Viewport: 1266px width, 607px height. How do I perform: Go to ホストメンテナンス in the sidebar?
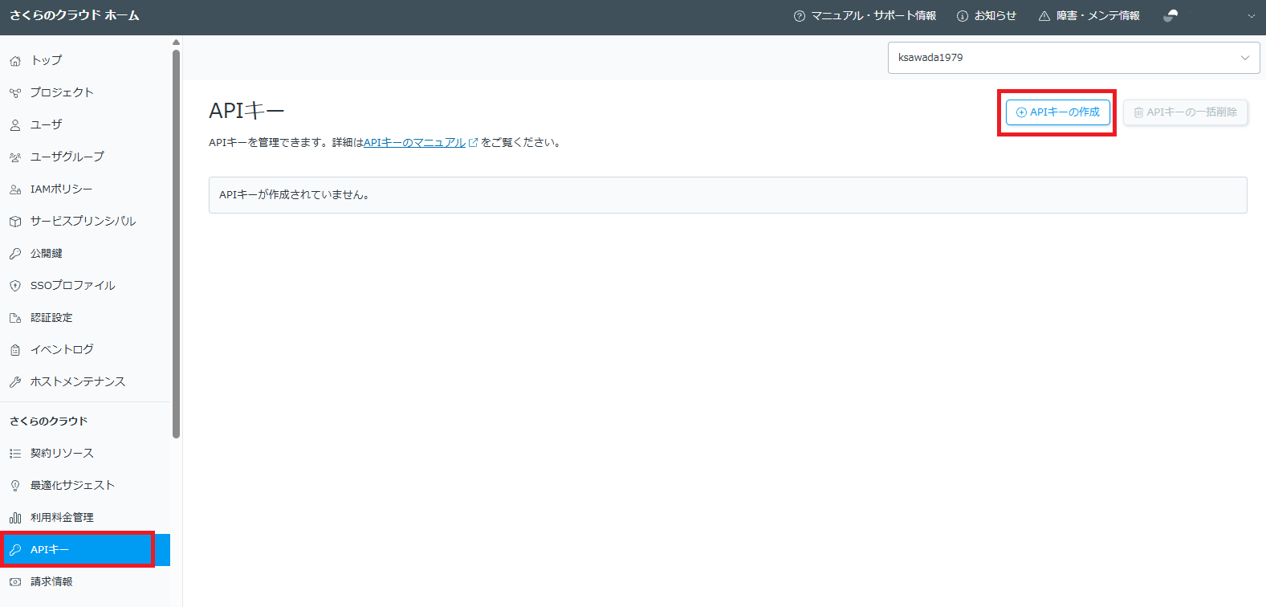click(x=85, y=381)
